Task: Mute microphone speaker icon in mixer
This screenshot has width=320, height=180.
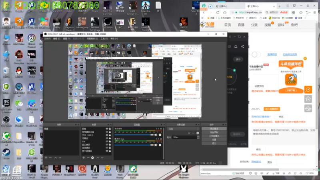Action: coord(156,145)
